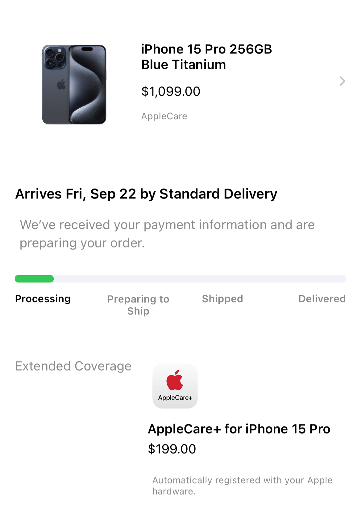The width and height of the screenshot is (361, 514).
Task: Tap the $1,099.00 price text
Action: (171, 91)
